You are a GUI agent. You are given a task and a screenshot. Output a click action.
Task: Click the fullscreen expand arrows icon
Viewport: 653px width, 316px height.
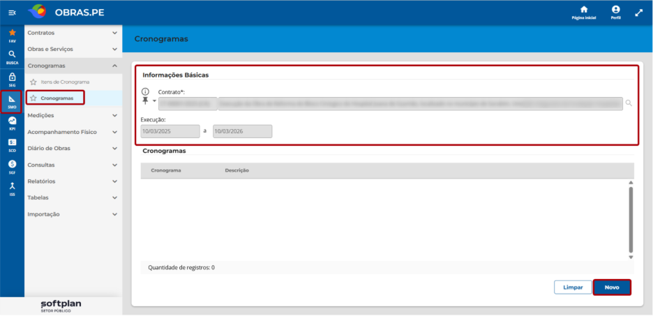pyautogui.click(x=639, y=13)
